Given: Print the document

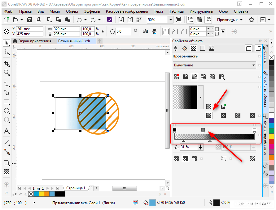Looking at the screenshot, I should [38, 20].
